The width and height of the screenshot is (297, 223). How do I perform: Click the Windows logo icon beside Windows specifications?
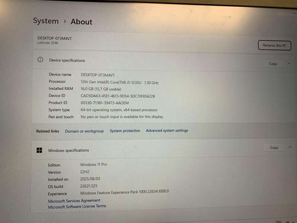pyautogui.click(x=39, y=150)
